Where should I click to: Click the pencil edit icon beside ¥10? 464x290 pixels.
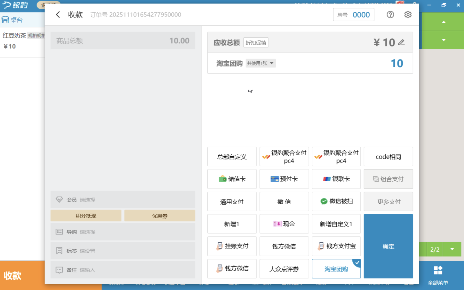401,42
